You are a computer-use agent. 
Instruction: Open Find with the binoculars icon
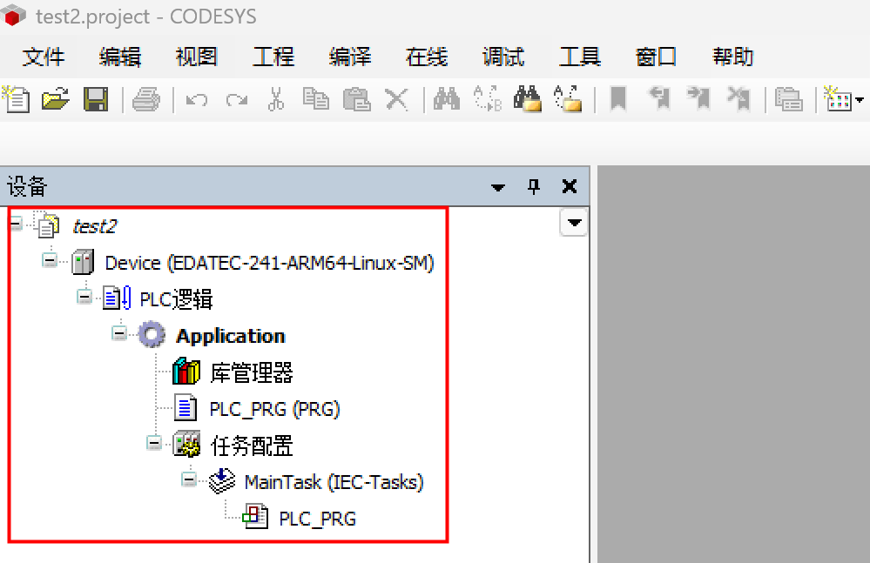point(447,99)
